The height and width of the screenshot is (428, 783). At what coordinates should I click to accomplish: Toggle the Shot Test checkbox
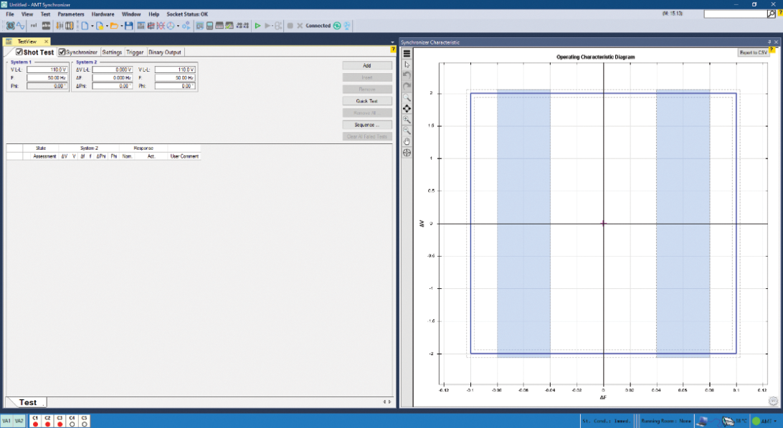[x=19, y=52]
